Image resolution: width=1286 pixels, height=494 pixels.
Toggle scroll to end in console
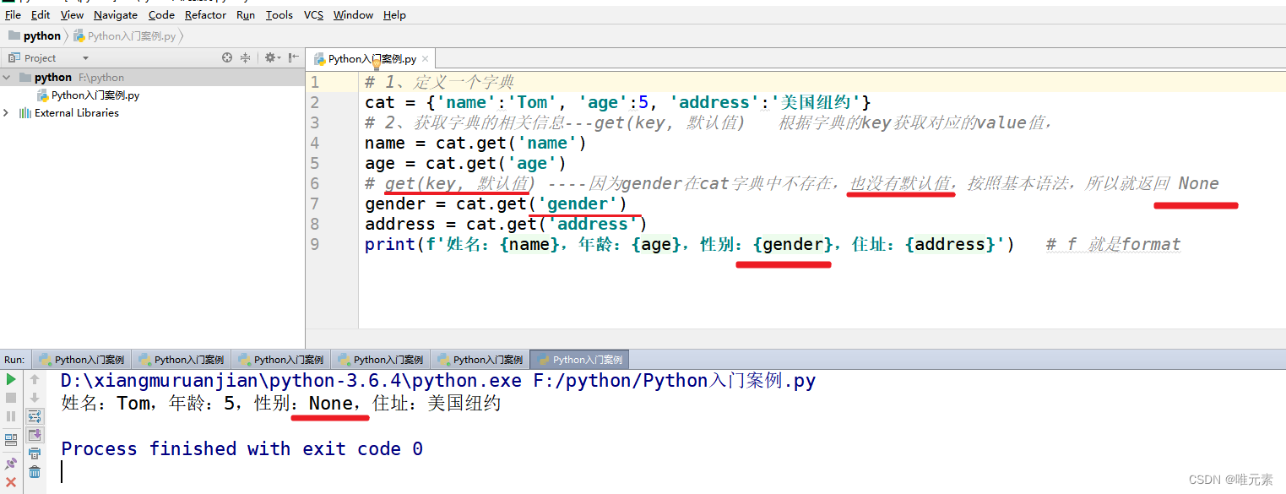[34, 436]
